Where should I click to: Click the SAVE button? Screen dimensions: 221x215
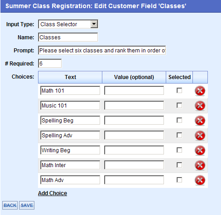coord(27,206)
